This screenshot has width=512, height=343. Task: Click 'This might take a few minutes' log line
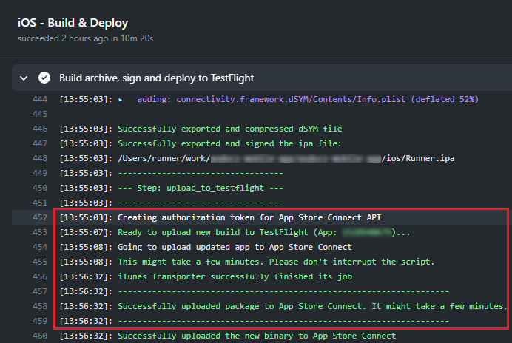276,262
